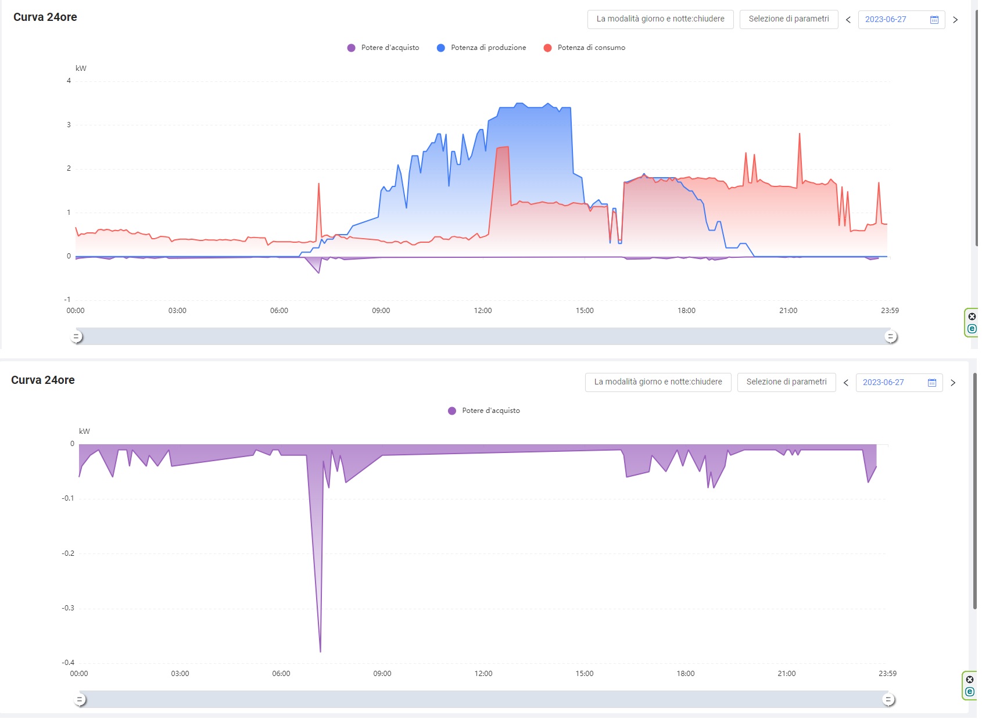Click bottom Curva 24ore title
Screen dimensions: 982x719
[x=43, y=380]
